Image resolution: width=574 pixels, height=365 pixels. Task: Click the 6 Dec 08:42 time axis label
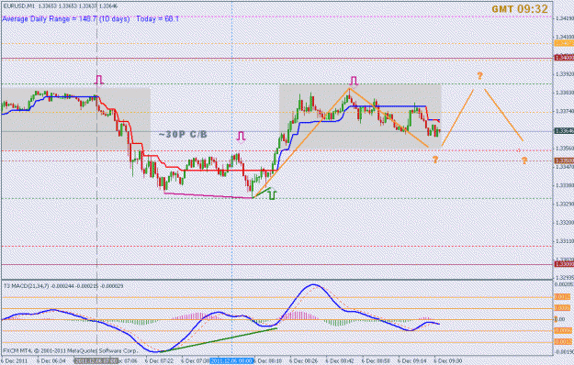(x=339, y=361)
